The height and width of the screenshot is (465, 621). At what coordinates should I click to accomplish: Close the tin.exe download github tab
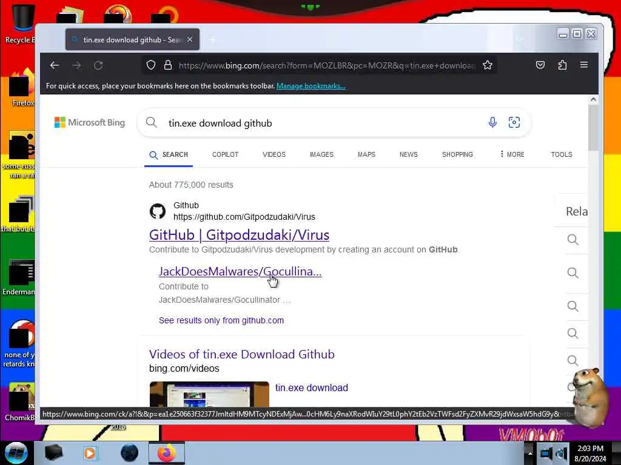click(x=190, y=39)
